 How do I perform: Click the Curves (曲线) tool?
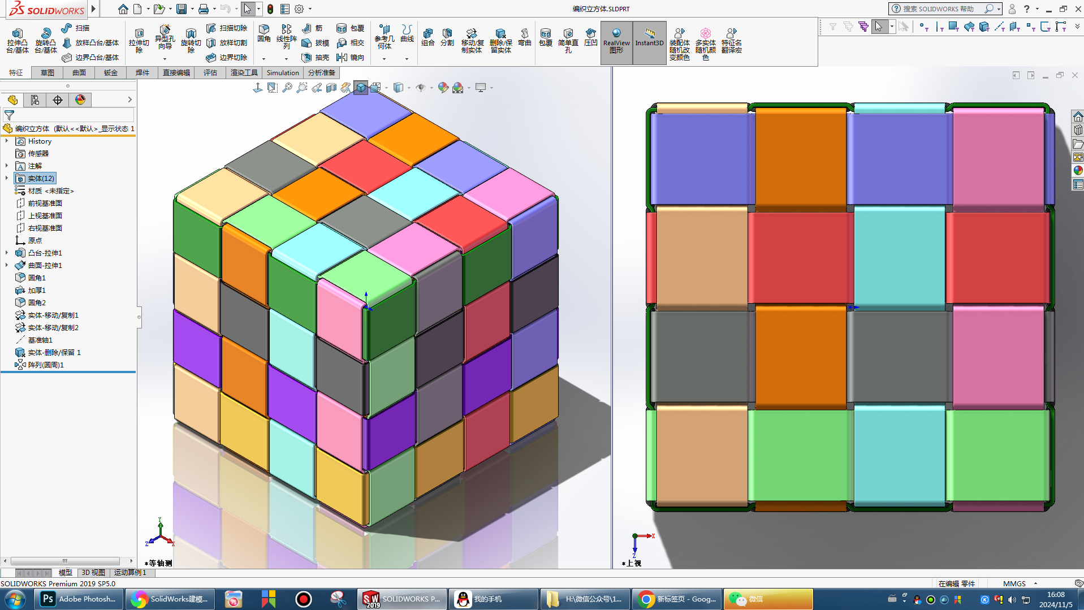[x=407, y=33]
